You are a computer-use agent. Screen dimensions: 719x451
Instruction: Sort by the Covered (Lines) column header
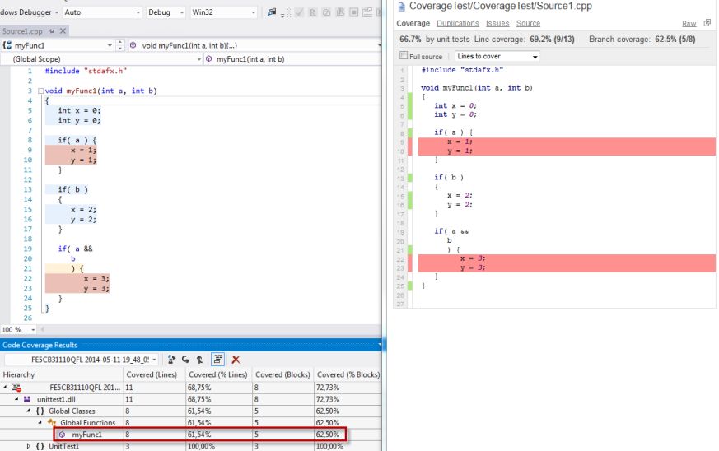154,374
